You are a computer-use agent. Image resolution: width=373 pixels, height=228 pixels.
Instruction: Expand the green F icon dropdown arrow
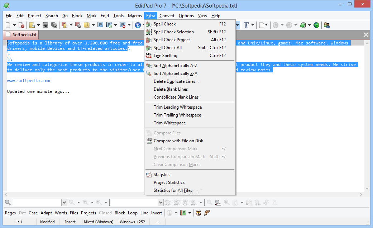pos(190,213)
